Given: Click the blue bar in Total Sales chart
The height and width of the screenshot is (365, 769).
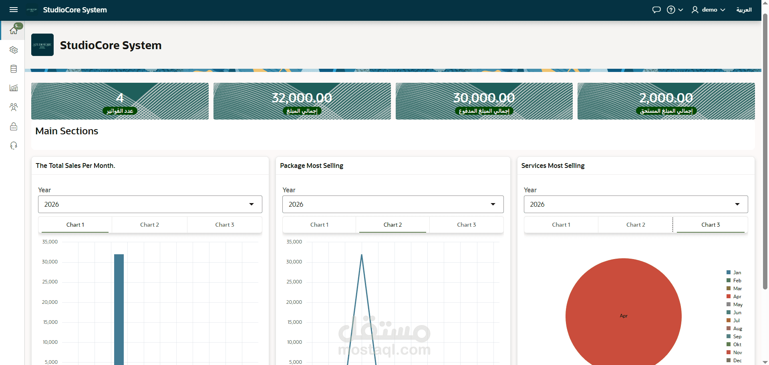Looking at the screenshot, I should tap(119, 309).
